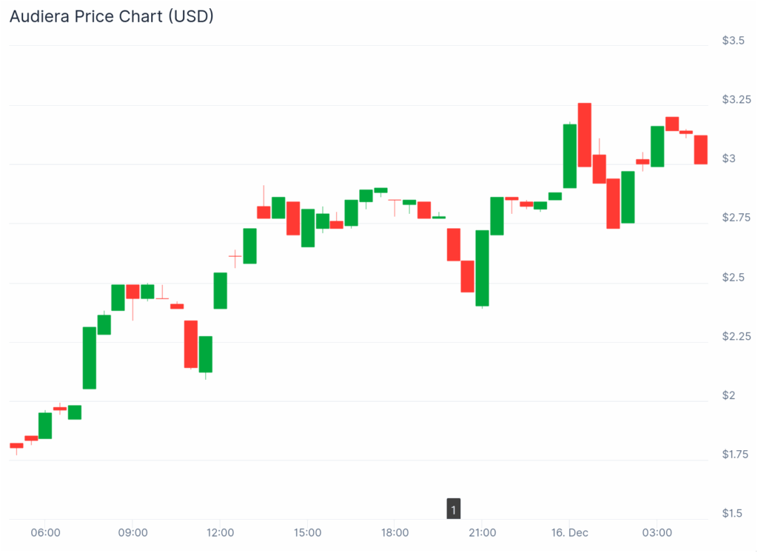Click the 06:00 time axis label

pos(45,532)
